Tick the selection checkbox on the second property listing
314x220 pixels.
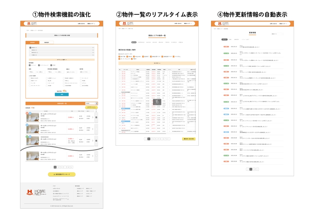click(96, 129)
